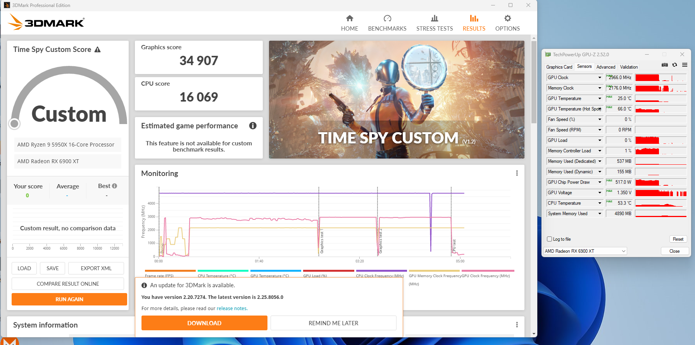Viewport: 695px width, 345px height.
Task: Expand the System Memory Used dropdown
Action: pos(600,214)
